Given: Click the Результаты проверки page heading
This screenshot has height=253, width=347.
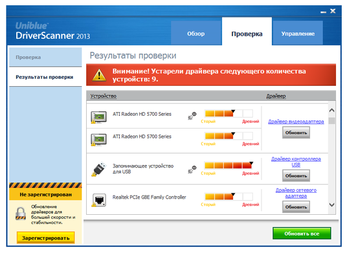Looking at the screenshot, I should (x=133, y=56).
